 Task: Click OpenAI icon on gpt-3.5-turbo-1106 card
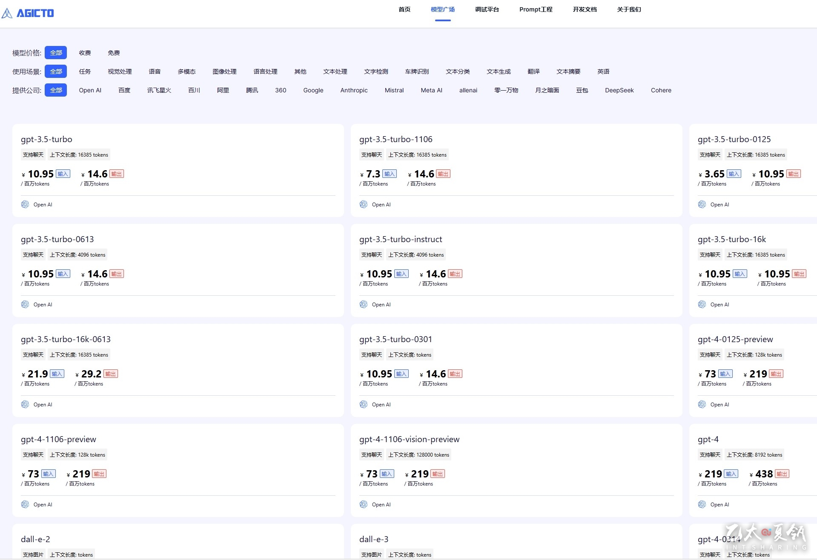[x=364, y=204]
